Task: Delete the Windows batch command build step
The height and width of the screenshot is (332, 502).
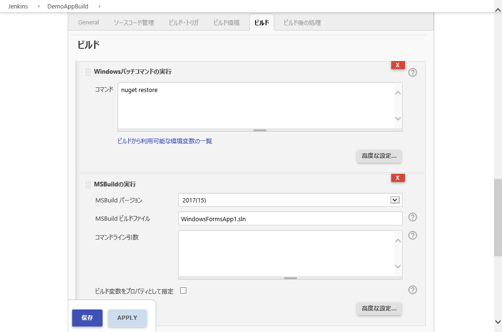Action: click(398, 65)
